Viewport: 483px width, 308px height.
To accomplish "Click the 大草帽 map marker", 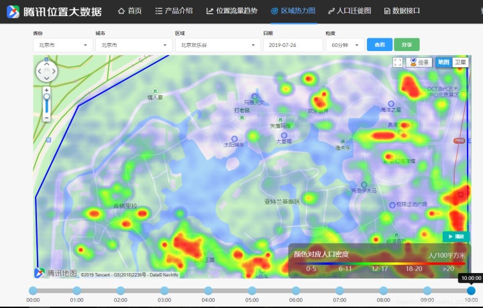I will pyautogui.click(x=284, y=136).
